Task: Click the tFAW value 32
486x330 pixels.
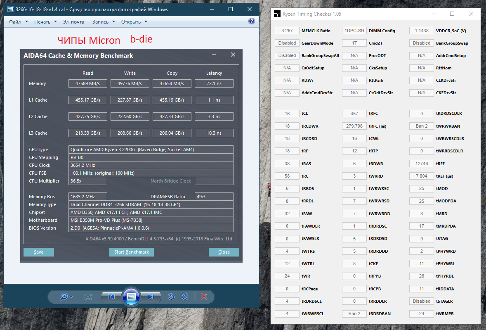Action: tap(287, 214)
